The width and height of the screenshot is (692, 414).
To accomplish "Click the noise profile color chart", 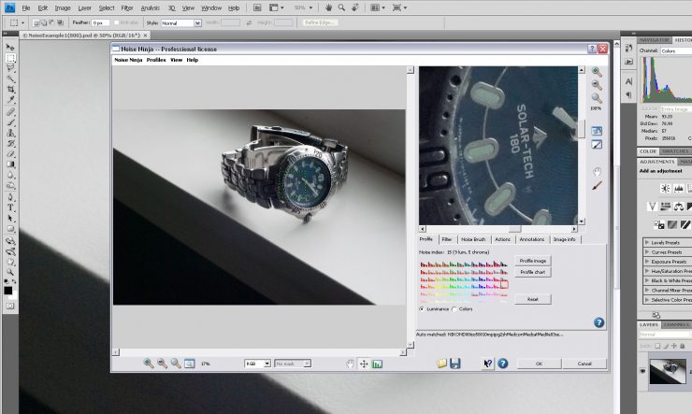I will pos(464,280).
